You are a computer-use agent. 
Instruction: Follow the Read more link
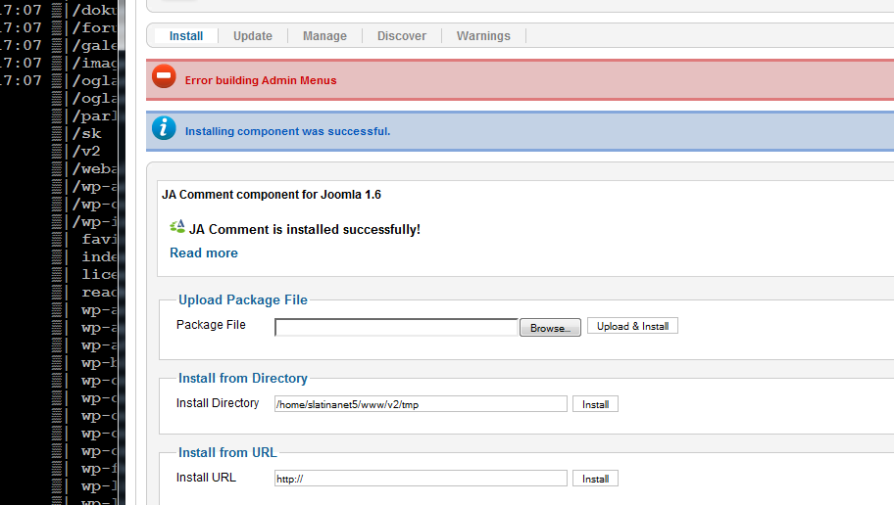204,252
